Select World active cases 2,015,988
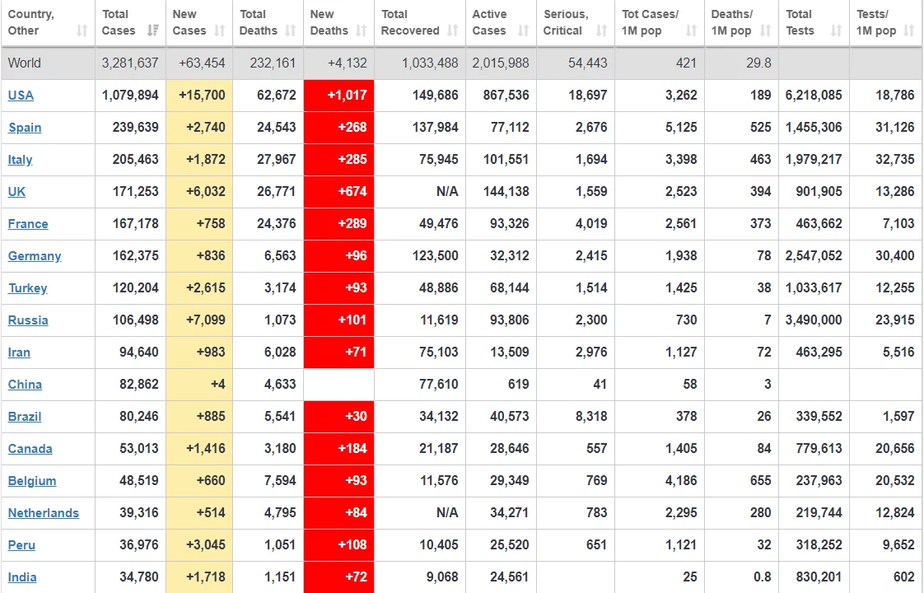 click(501, 63)
